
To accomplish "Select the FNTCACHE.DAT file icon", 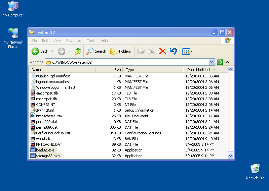I will tap(33, 144).
